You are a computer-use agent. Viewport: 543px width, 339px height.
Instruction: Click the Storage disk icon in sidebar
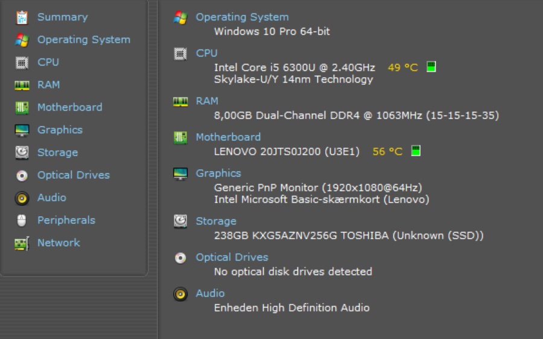[x=22, y=153]
